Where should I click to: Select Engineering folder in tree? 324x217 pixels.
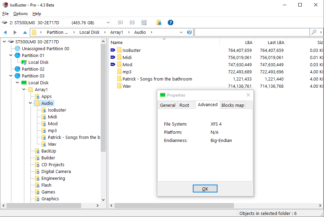(x=53, y=178)
